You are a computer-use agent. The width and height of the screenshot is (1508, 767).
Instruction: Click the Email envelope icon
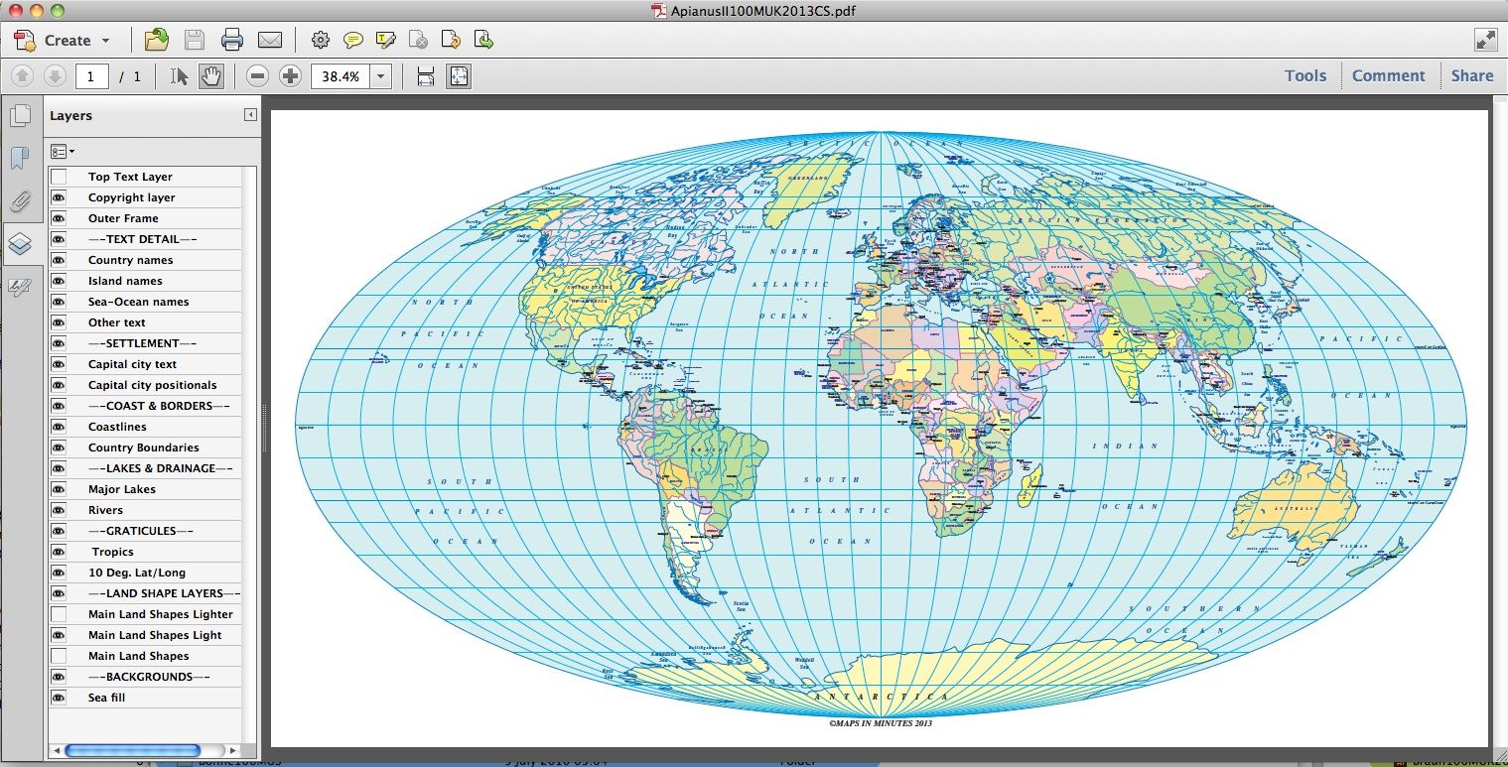point(270,41)
